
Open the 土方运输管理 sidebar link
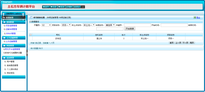click(11, 41)
